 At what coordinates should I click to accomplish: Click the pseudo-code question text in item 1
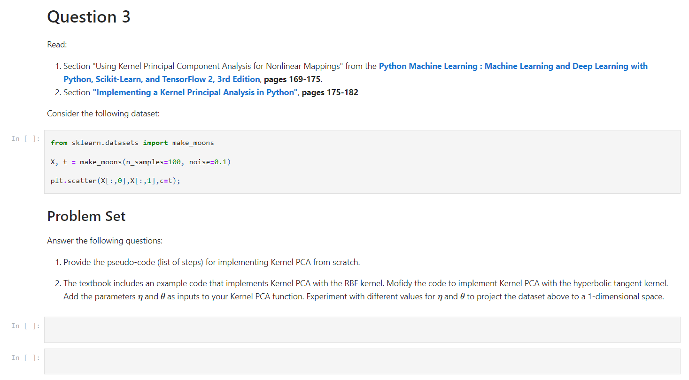pyautogui.click(x=211, y=262)
